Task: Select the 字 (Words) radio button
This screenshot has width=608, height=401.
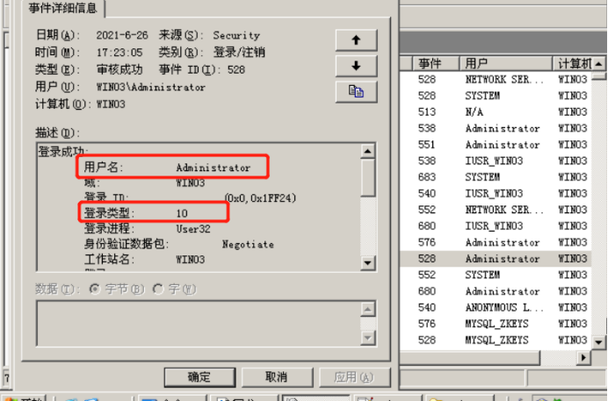Action: pyautogui.click(x=158, y=289)
